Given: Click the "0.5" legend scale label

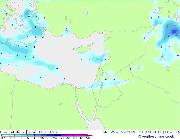Looking at the screenshot, I should (x=10, y=138).
